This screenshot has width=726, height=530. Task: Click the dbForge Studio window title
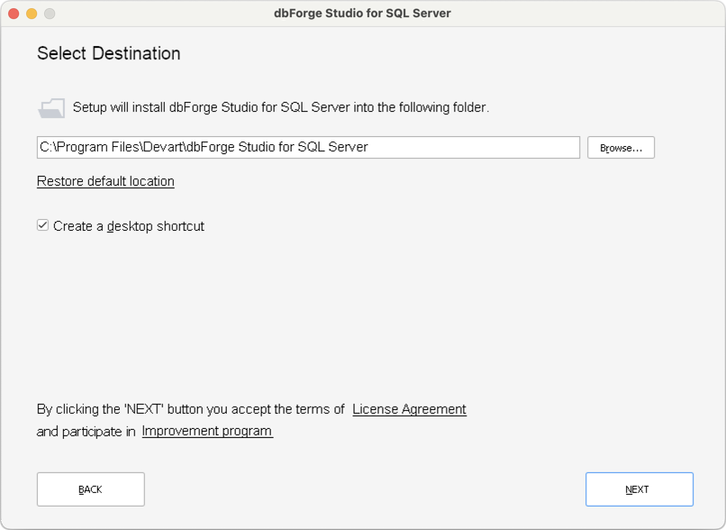(362, 14)
